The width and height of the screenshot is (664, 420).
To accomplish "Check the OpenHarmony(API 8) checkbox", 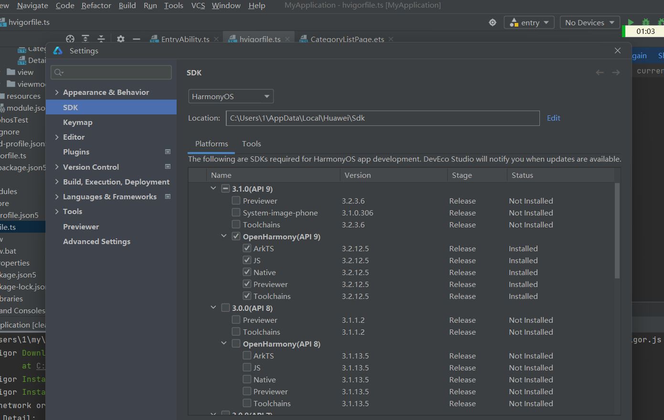I will pos(236,344).
